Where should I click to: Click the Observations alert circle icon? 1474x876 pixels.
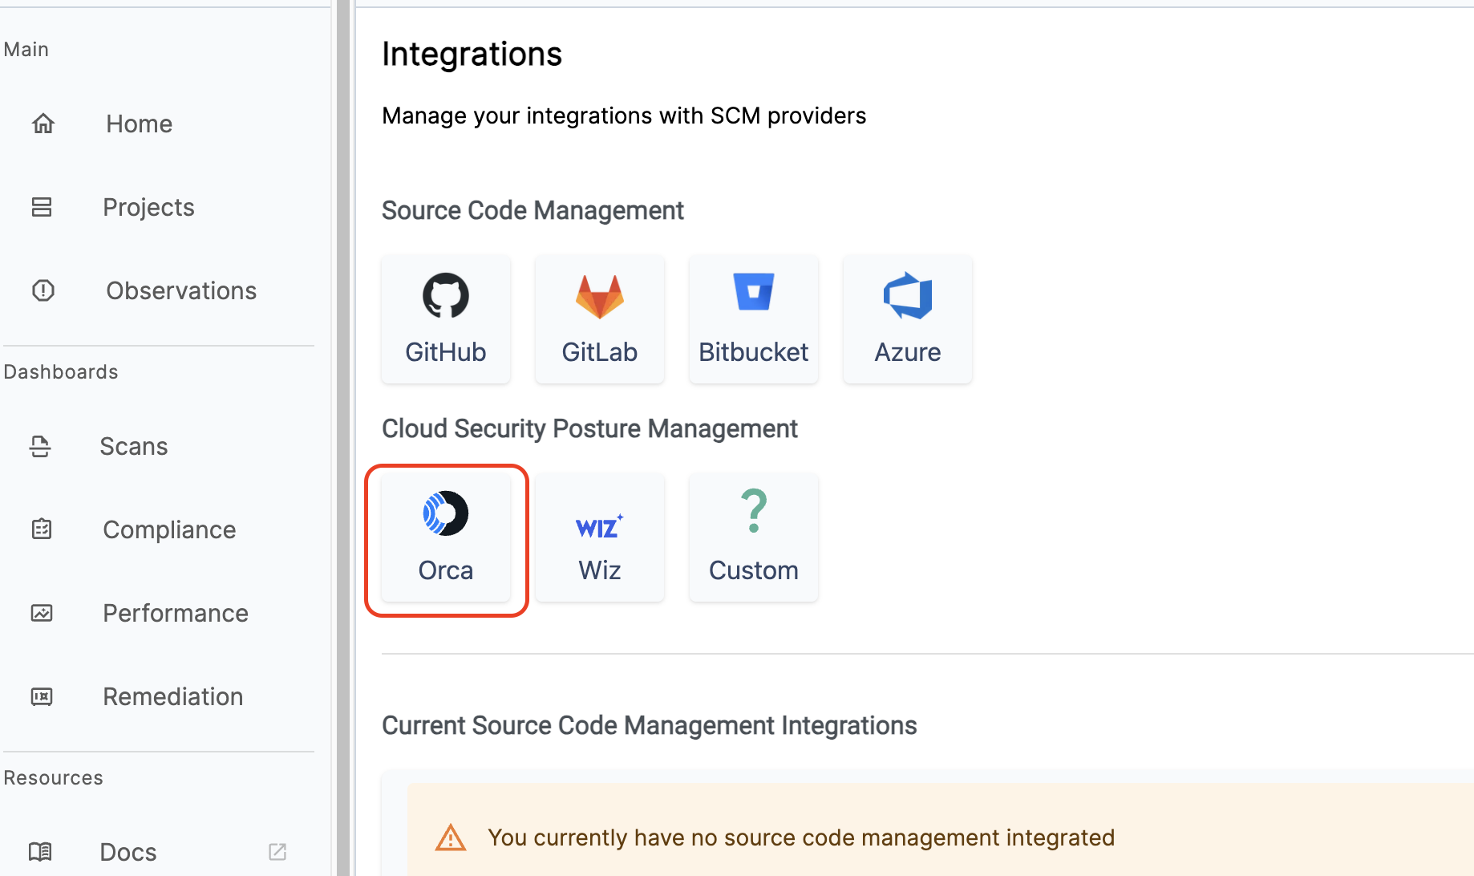[43, 290]
